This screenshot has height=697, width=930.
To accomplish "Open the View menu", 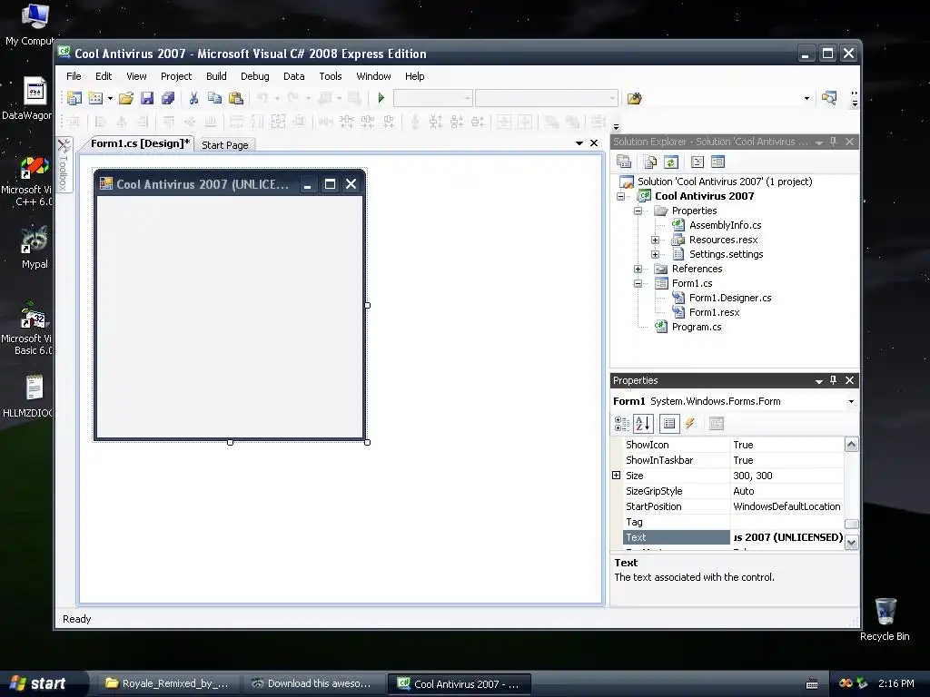I will pyautogui.click(x=136, y=76).
